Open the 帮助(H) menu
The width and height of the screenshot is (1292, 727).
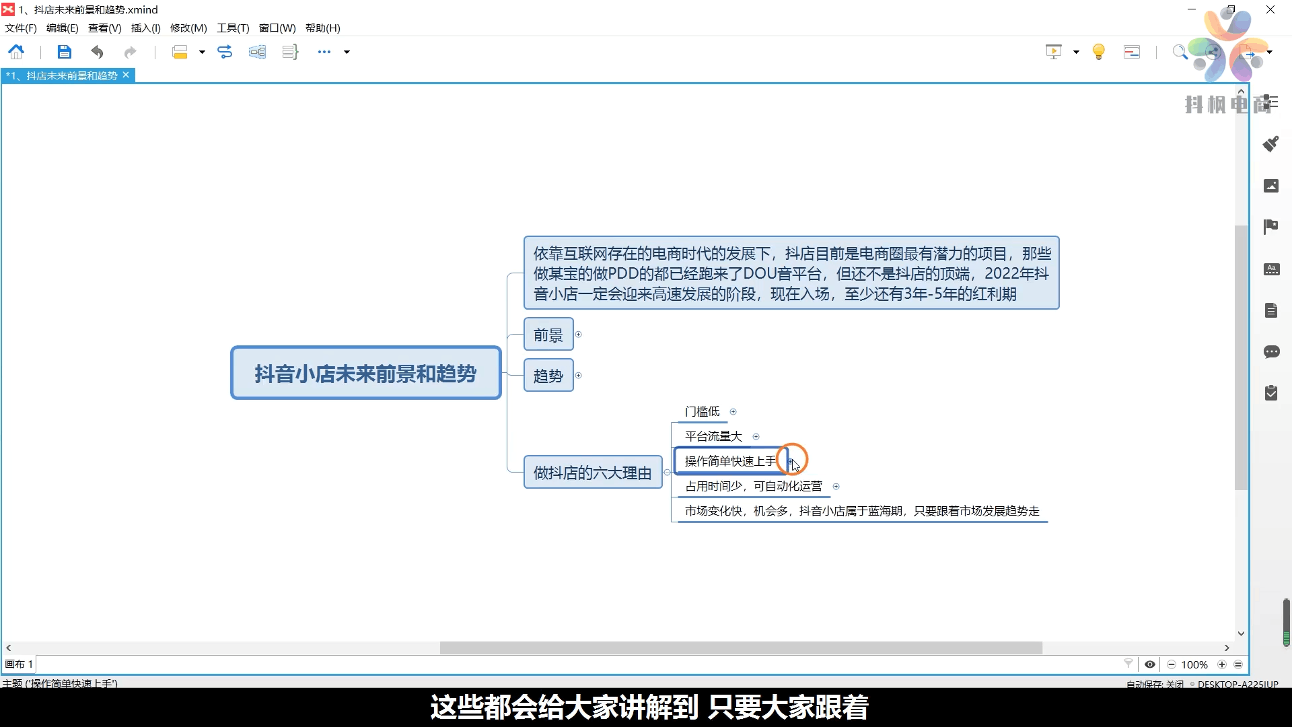323,28
